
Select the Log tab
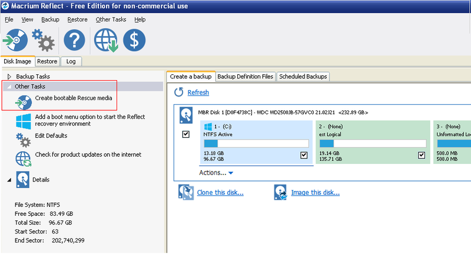click(x=71, y=61)
